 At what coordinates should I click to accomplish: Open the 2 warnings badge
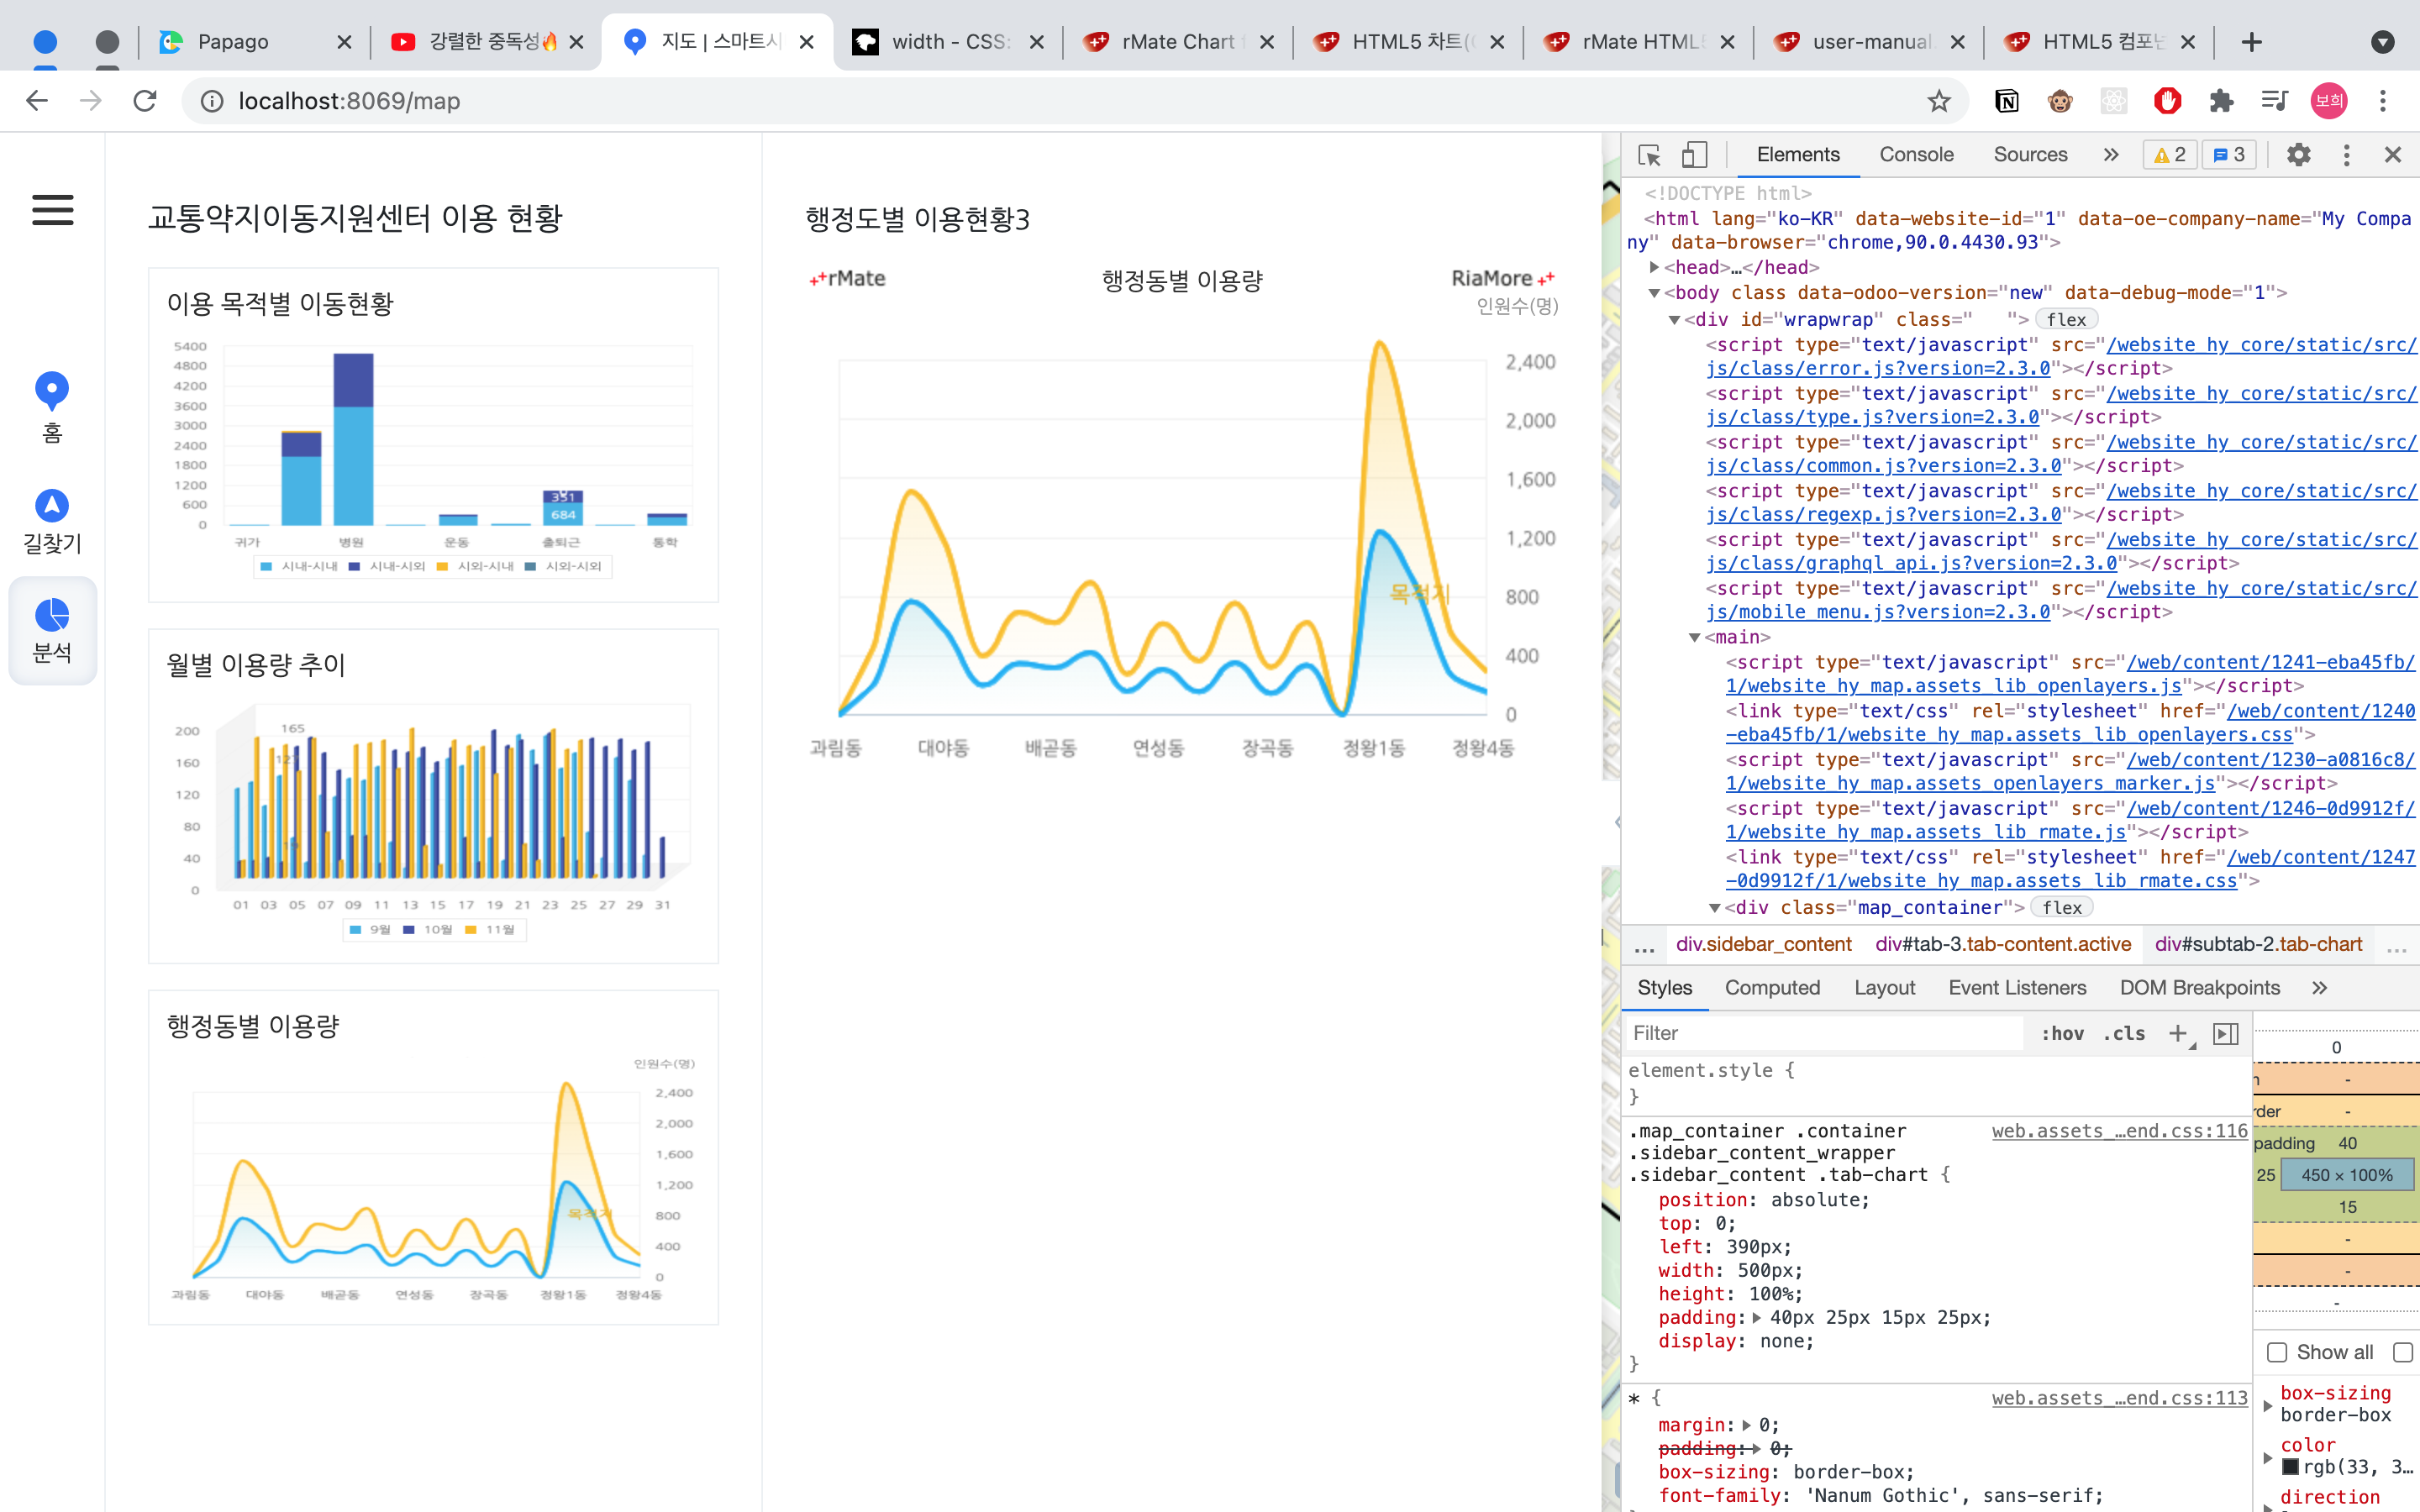(x=2169, y=155)
